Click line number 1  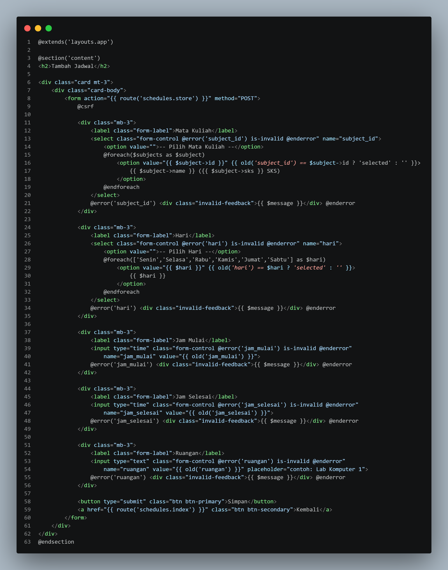[29, 42]
